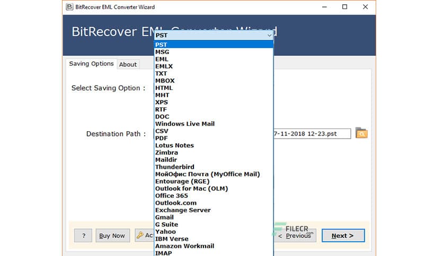Viewport: 443px width, 256px height.
Task: Click the BitRecover app icon in title bar
Action: 69,7
